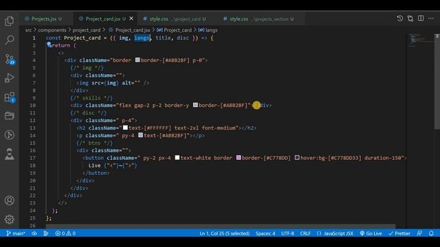The height and width of the screenshot is (247, 440).
Task: Open the Accounts menu icon
Action: (x=9, y=200)
